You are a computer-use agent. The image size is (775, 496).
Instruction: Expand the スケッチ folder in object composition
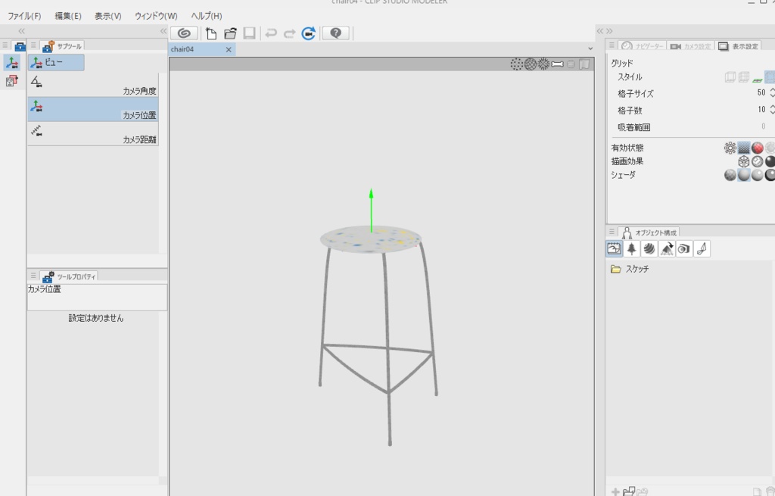(x=615, y=268)
